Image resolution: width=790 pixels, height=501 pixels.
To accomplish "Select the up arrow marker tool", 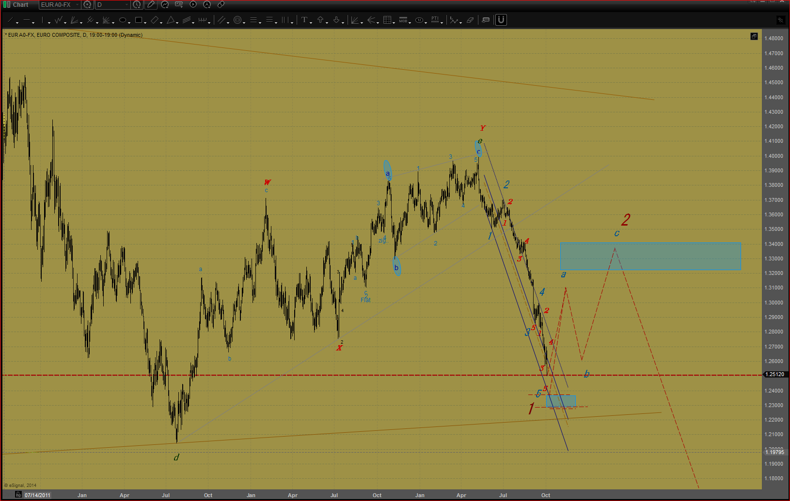I will (320, 20).
